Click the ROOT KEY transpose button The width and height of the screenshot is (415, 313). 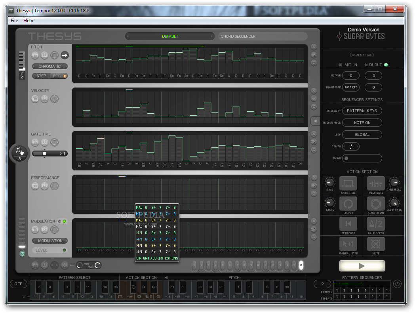(x=351, y=88)
